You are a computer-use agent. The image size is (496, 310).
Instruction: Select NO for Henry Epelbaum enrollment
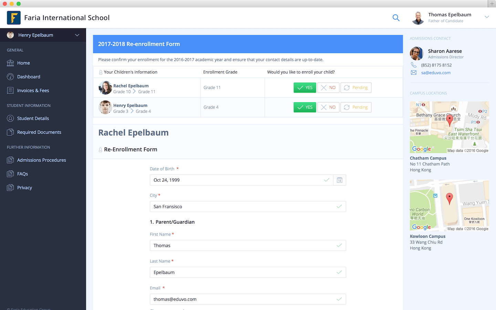(329, 107)
